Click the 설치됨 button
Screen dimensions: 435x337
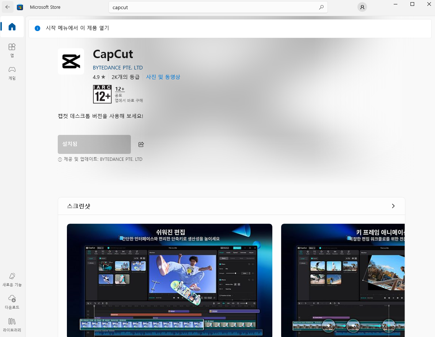tap(94, 144)
